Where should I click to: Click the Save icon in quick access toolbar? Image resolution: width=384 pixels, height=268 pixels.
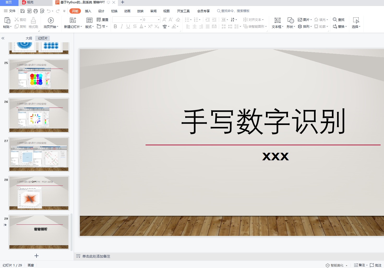pos(22,11)
